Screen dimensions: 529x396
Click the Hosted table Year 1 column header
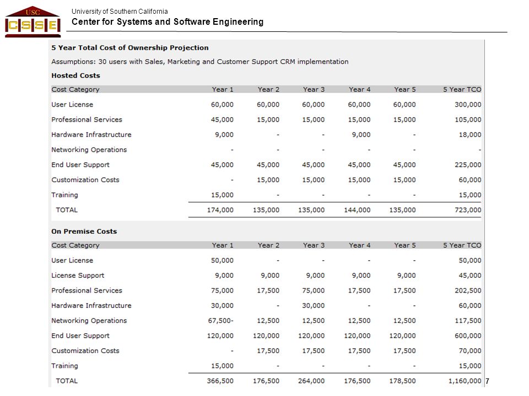pos(222,90)
